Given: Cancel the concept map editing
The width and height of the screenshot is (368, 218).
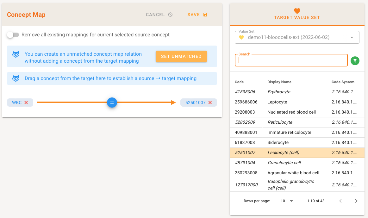Looking at the screenshot, I should click(159, 15).
